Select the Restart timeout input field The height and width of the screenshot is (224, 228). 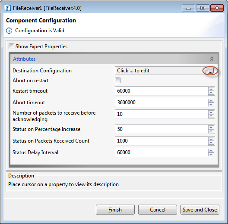(x=161, y=91)
